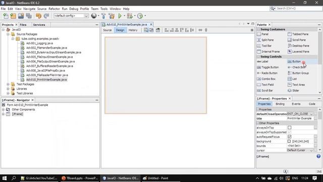Select Adv007_BufferedReaderExample.java in Projects tree
Viewport: 323px width, 182px height.
pyautogui.click(x=49, y=66)
